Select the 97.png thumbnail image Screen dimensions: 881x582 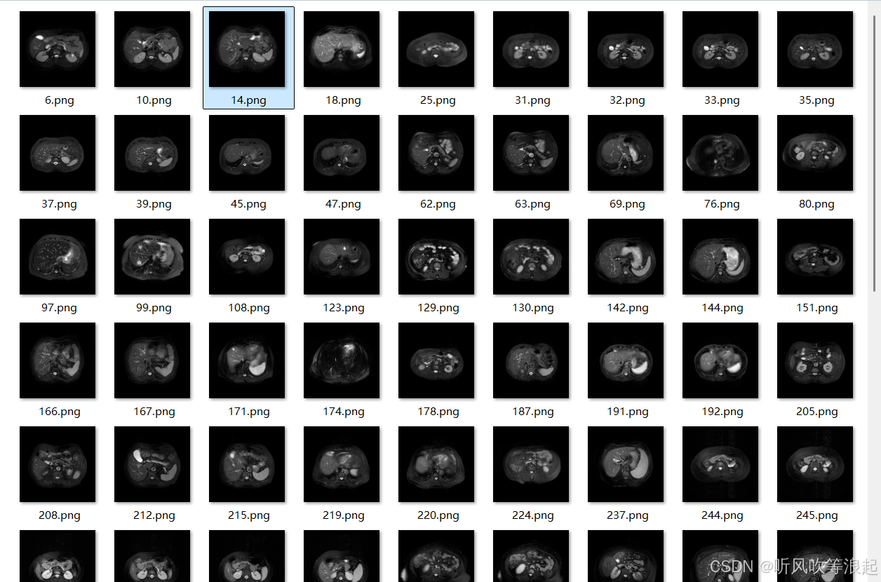tap(58, 257)
